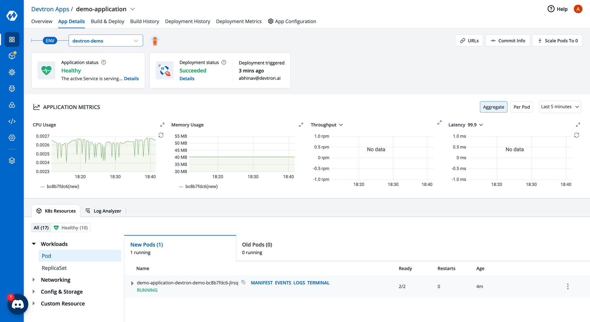Select the devtron-demo environment dropdown
The image size is (590, 322).
[x=105, y=40]
